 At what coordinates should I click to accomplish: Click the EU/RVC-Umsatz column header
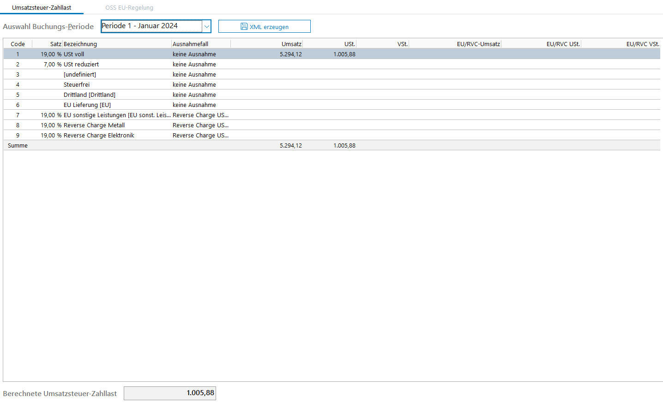478,44
